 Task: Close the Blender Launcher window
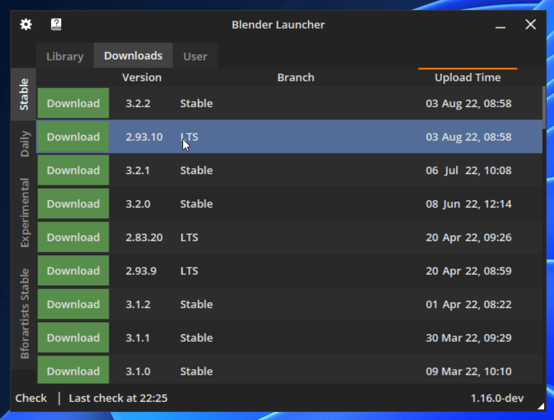click(x=531, y=24)
